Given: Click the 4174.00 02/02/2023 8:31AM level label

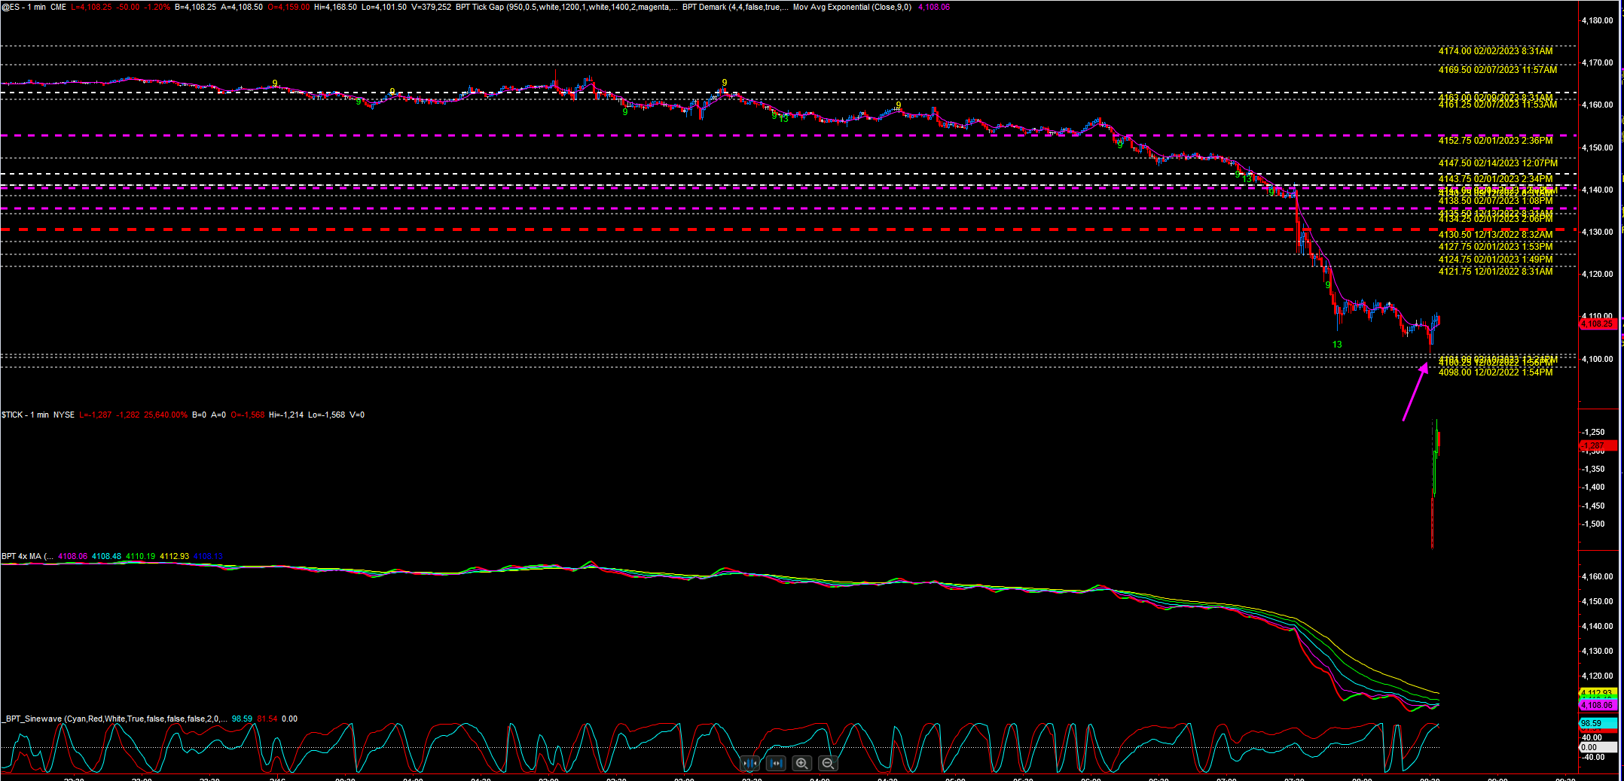Looking at the screenshot, I should click(x=1495, y=51).
